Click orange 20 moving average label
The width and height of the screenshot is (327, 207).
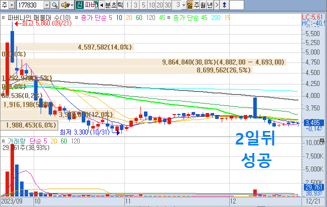[x=129, y=17]
